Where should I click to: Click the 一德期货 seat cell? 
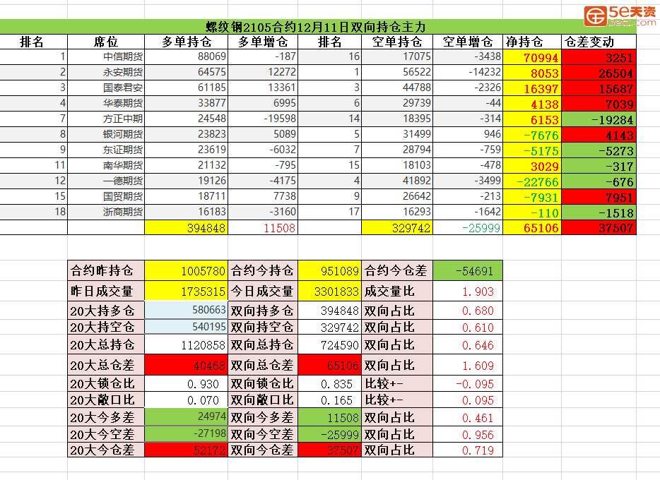106,181
